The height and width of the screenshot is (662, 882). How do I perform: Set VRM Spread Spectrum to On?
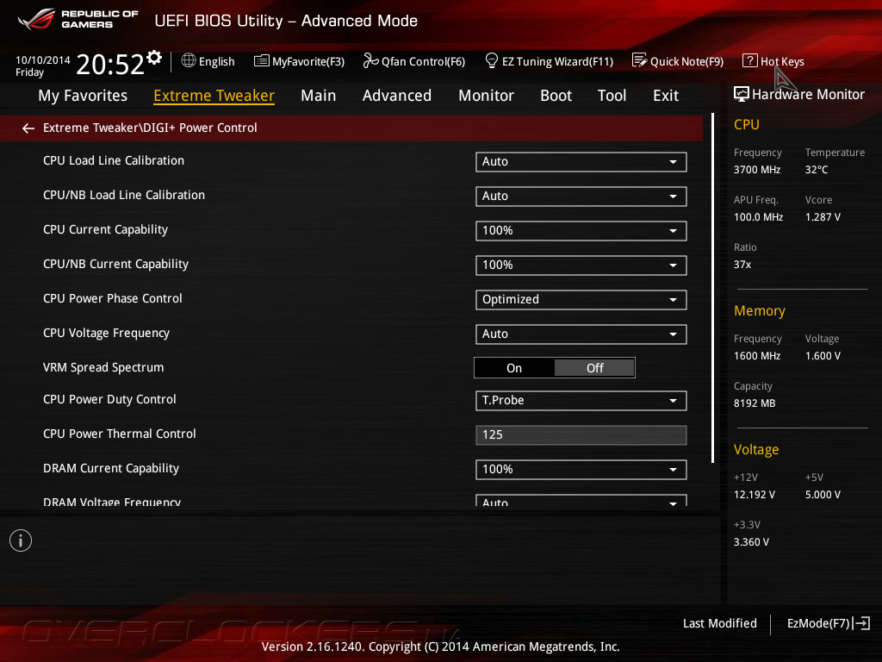pos(514,368)
